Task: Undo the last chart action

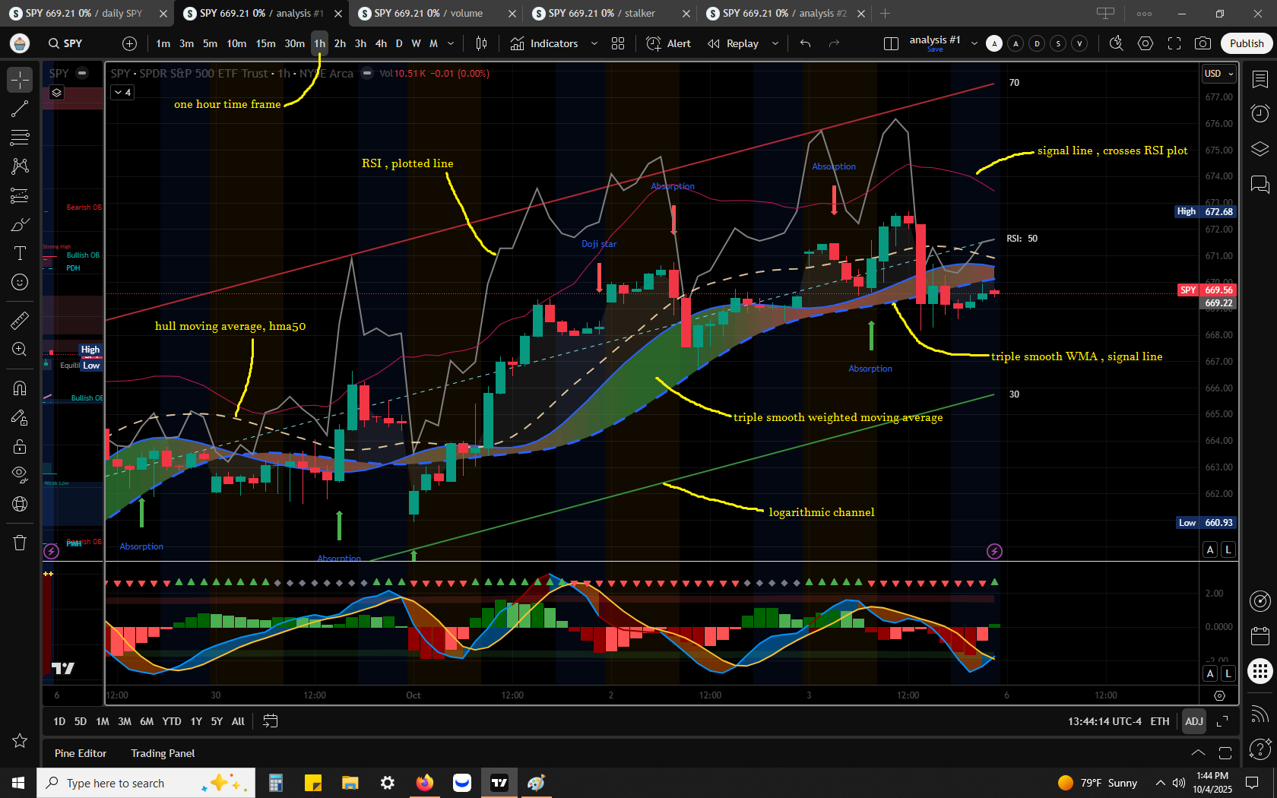Action: click(x=806, y=43)
